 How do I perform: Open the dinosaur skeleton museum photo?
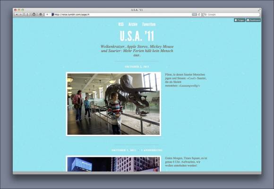[x=113, y=104]
